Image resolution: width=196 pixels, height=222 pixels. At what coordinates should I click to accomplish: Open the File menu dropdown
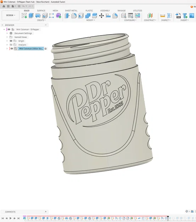13,6
